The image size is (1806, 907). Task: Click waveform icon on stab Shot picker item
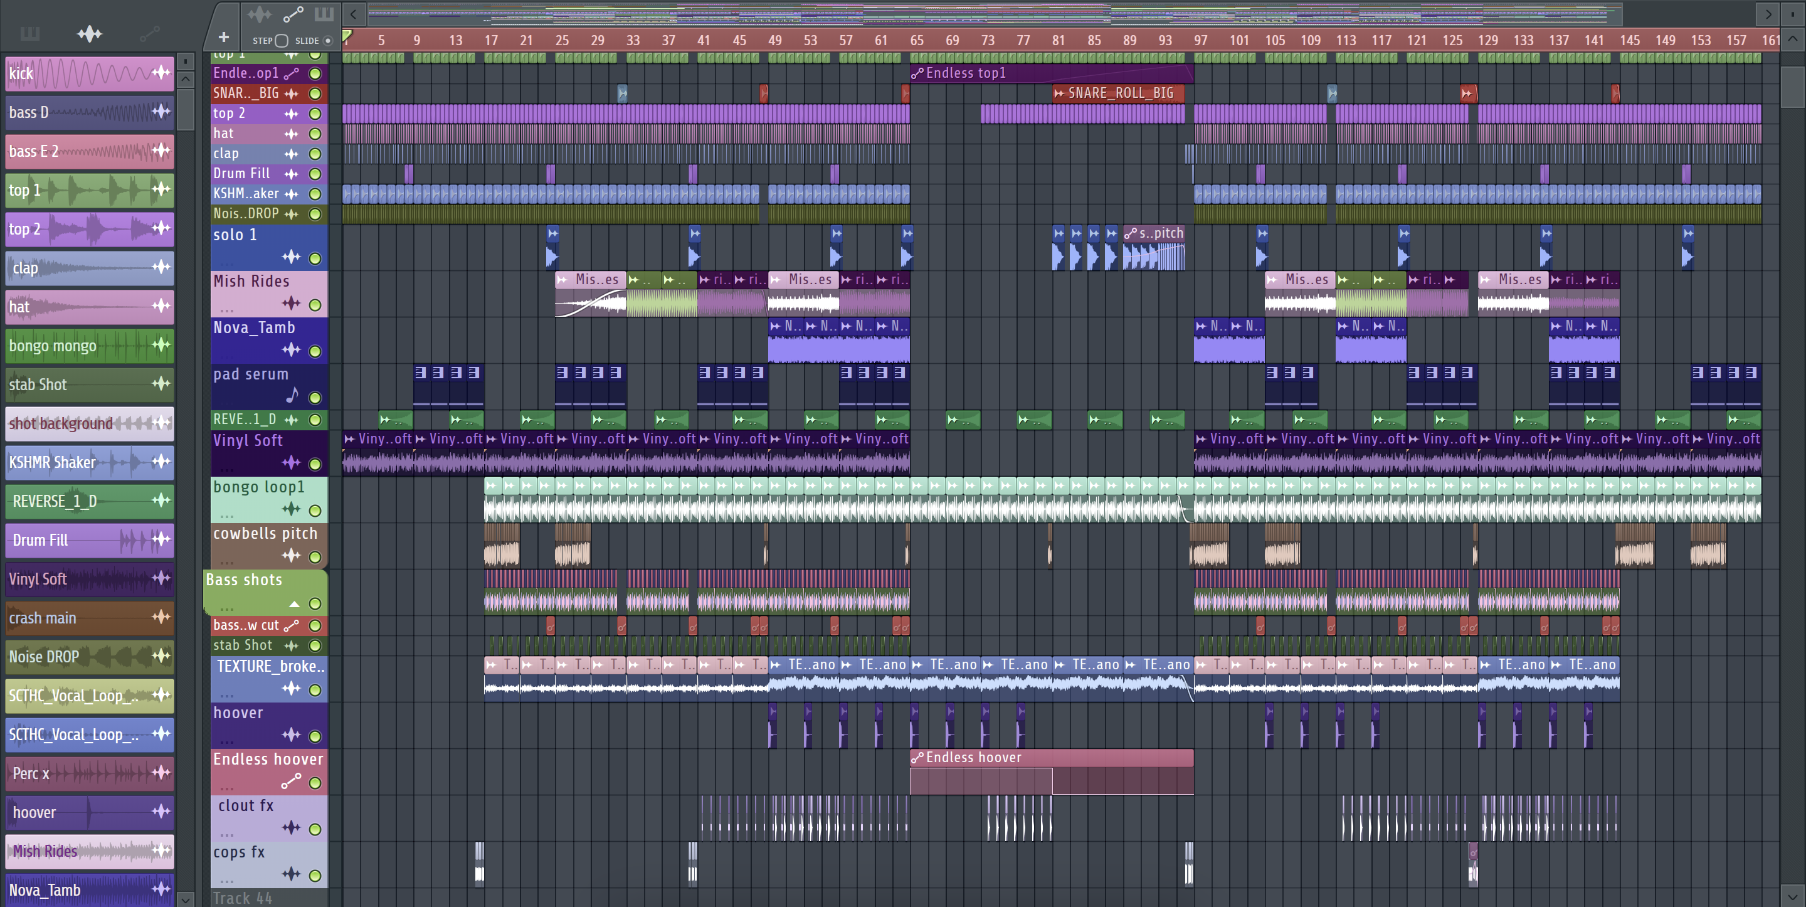tap(161, 383)
